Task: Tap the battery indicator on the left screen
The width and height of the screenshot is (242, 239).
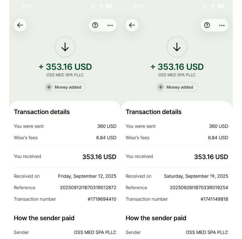Action: [109, 6]
